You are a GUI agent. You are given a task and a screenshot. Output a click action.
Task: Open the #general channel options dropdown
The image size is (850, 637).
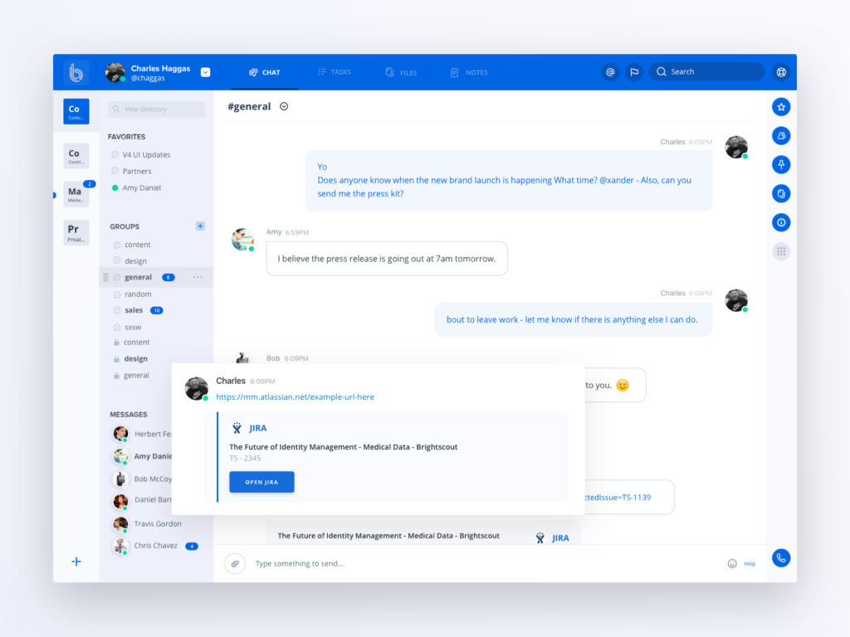coord(284,106)
